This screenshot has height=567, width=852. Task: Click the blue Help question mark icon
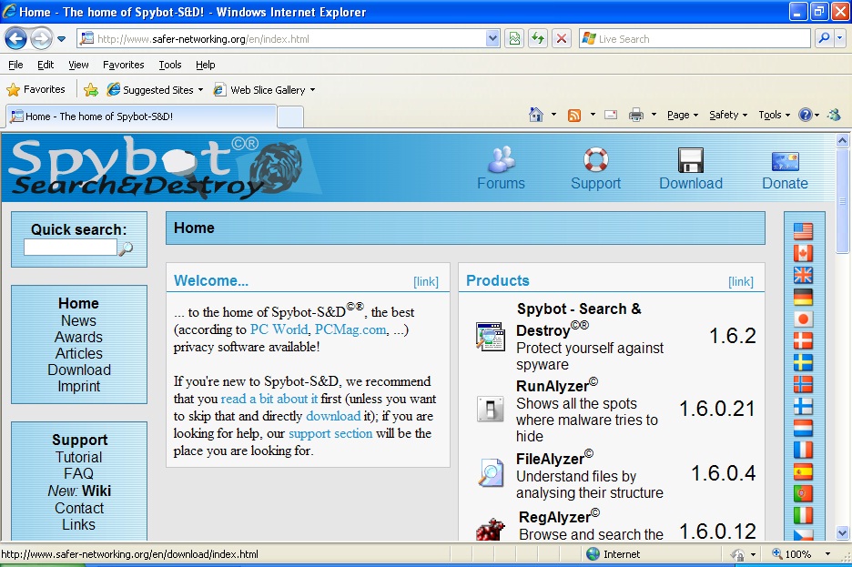coord(806,115)
